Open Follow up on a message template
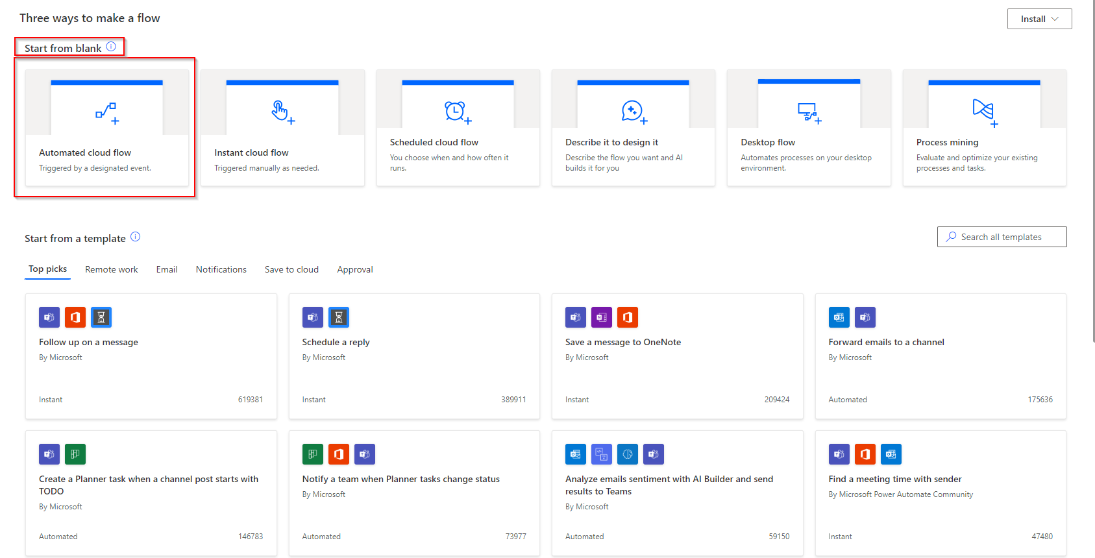1095x558 pixels. (88, 342)
